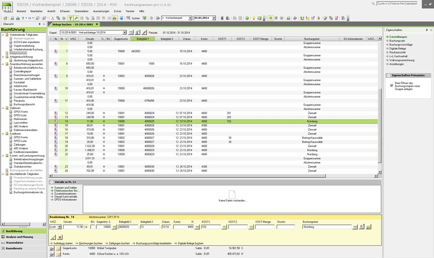Open the Extras menu

[x=118, y=11]
